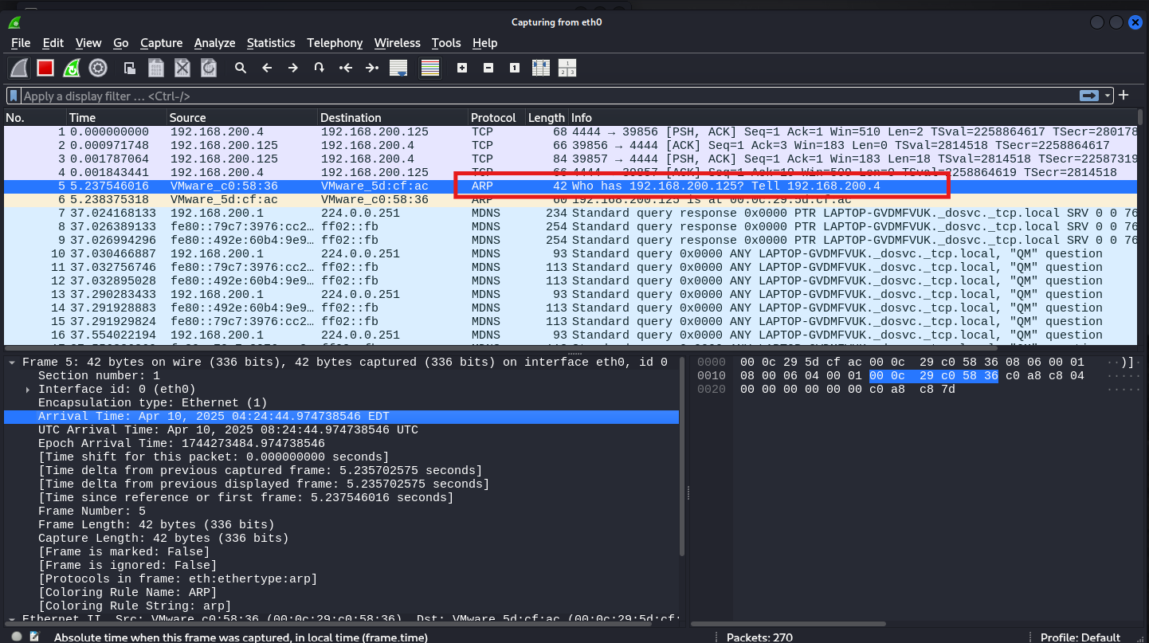Toggle auto-scroll to last packet during capture

(398, 68)
